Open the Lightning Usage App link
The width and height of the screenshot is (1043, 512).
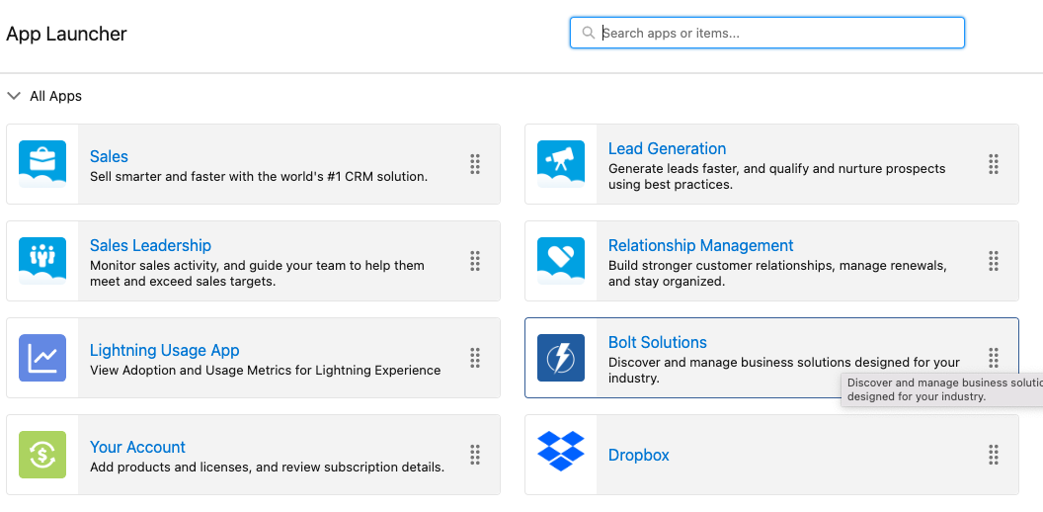164,350
